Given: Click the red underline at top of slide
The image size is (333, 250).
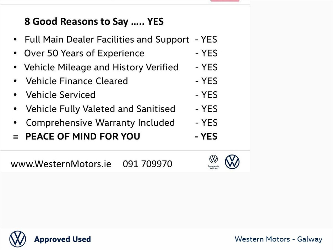Looking at the screenshot, I should pos(225,1).
